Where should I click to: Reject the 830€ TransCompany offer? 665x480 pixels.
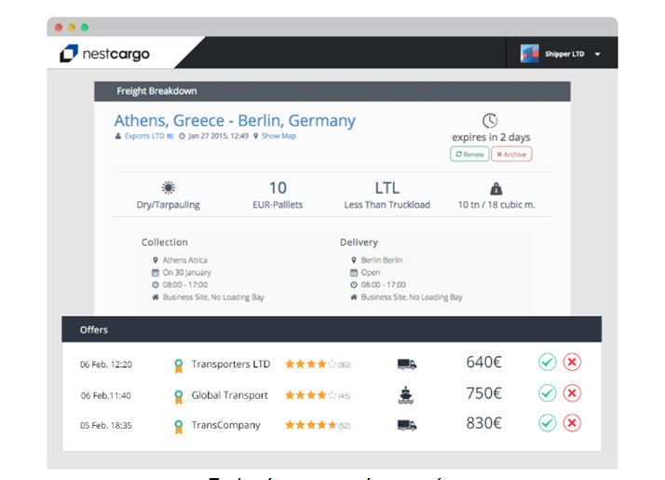pyautogui.click(x=573, y=424)
